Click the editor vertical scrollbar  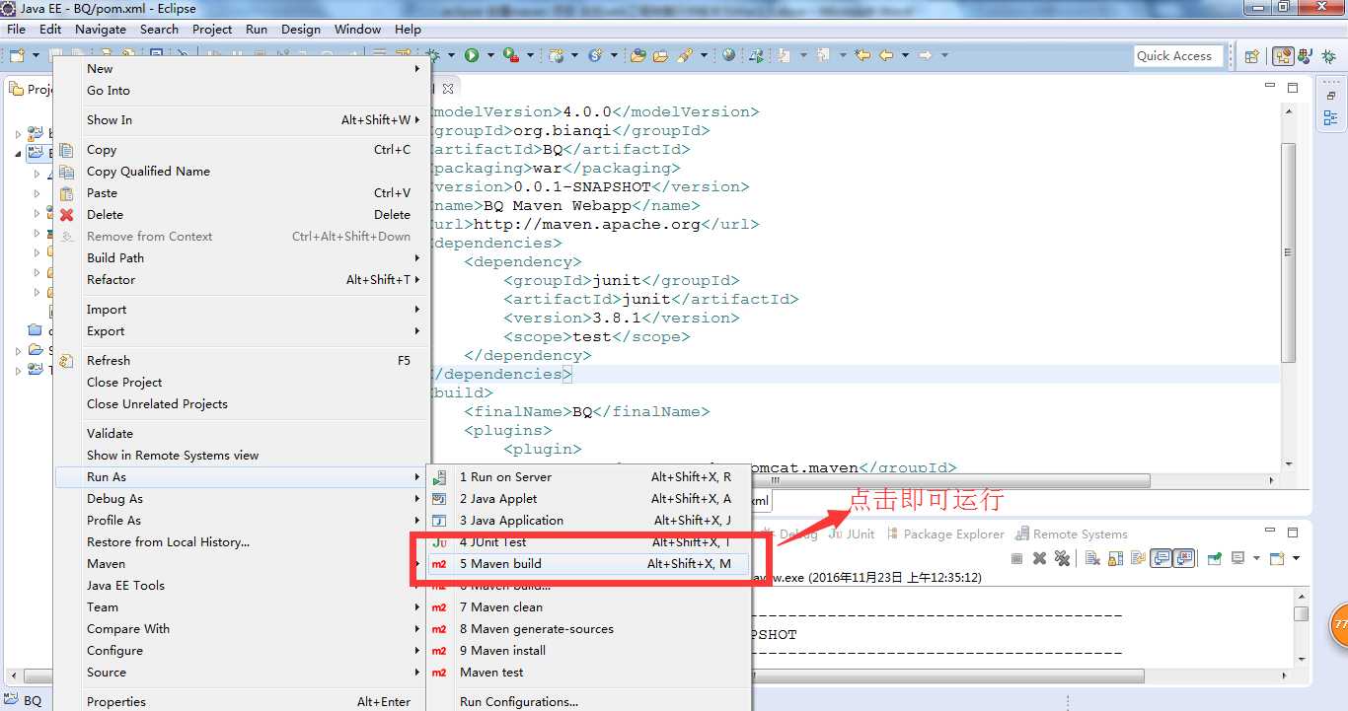point(1288,251)
